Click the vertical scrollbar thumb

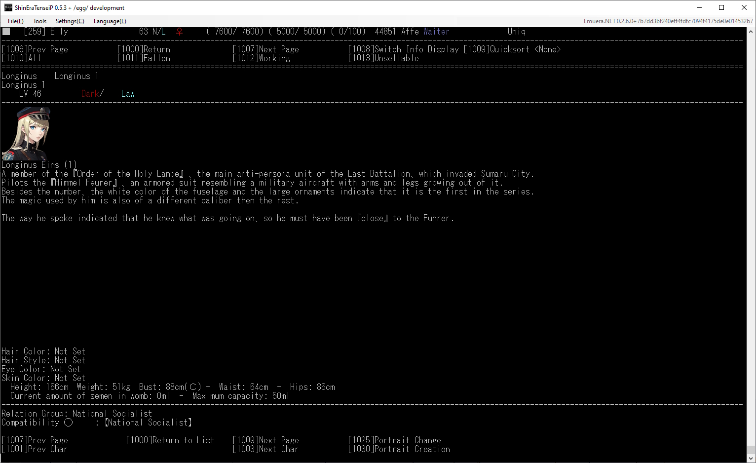tap(751, 449)
